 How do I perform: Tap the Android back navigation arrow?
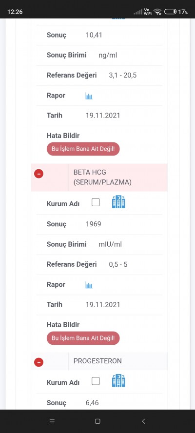click(143, 421)
